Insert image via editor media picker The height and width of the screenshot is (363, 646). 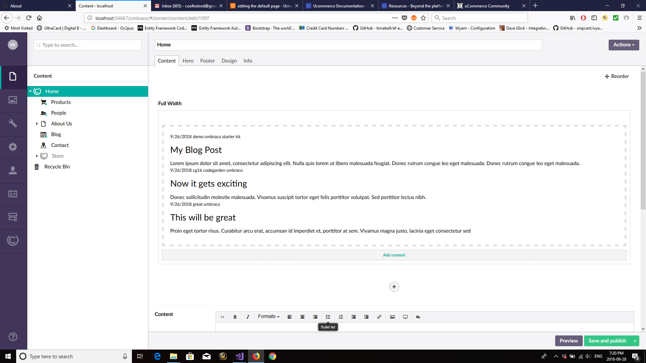click(x=392, y=317)
